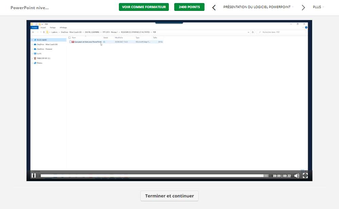
Task: Open the video in fullscreen mode
Action: (x=305, y=176)
